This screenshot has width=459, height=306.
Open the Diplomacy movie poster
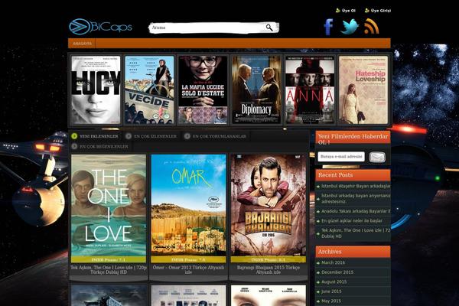point(256,90)
